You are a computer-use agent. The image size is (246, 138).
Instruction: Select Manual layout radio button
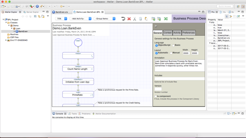click(x=171, y=53)
